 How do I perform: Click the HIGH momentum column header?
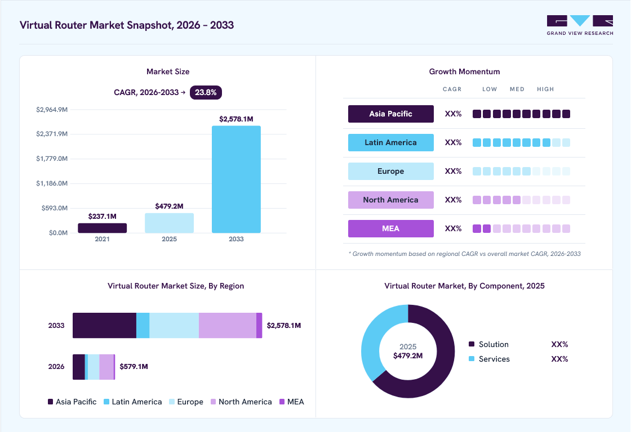[545, 89]
